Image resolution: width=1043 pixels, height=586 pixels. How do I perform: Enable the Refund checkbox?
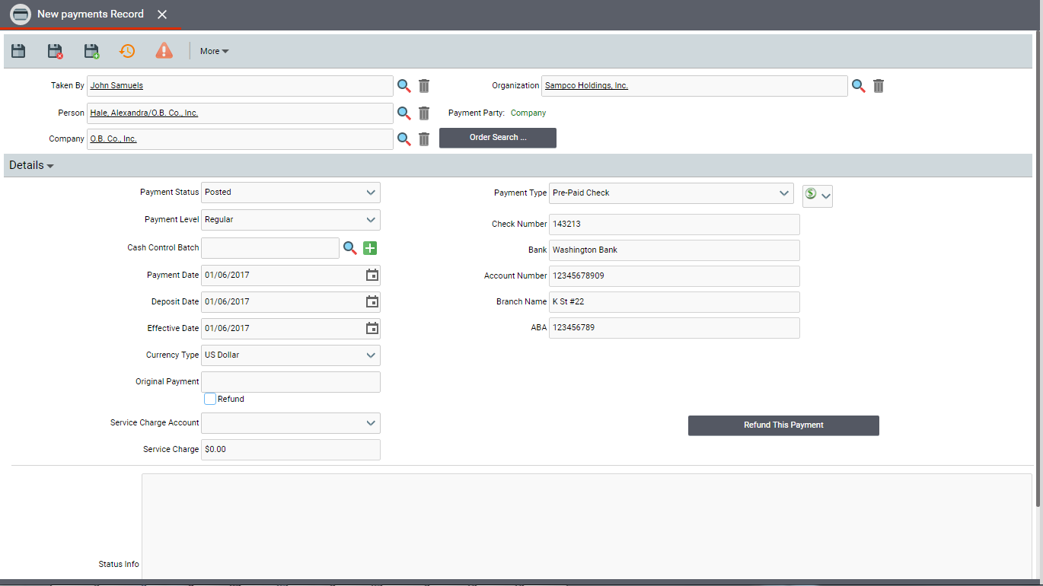209,398
